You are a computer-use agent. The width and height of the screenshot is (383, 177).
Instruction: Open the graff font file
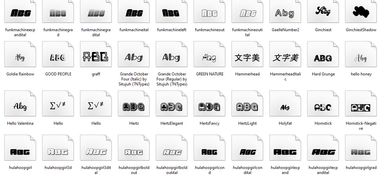[x=96, y=57]
